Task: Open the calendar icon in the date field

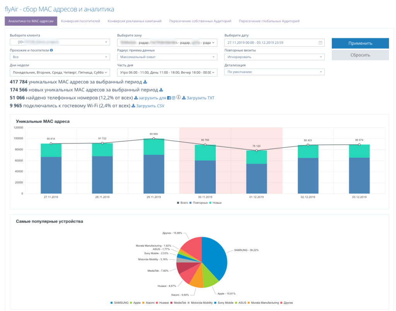Action: coord(320,42)
